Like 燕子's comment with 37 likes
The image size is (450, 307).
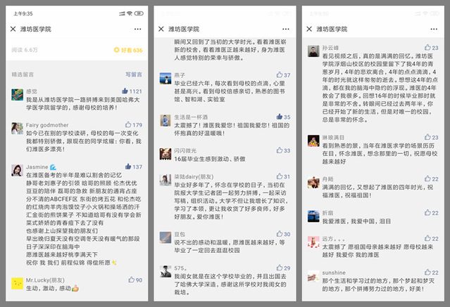tap(278, 74)
